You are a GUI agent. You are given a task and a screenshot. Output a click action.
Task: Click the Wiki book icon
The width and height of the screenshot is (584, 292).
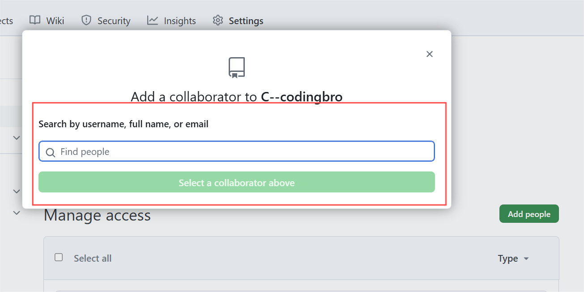pos(35,21)
